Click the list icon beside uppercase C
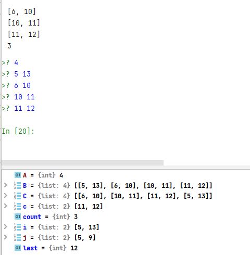 (18, 196)
